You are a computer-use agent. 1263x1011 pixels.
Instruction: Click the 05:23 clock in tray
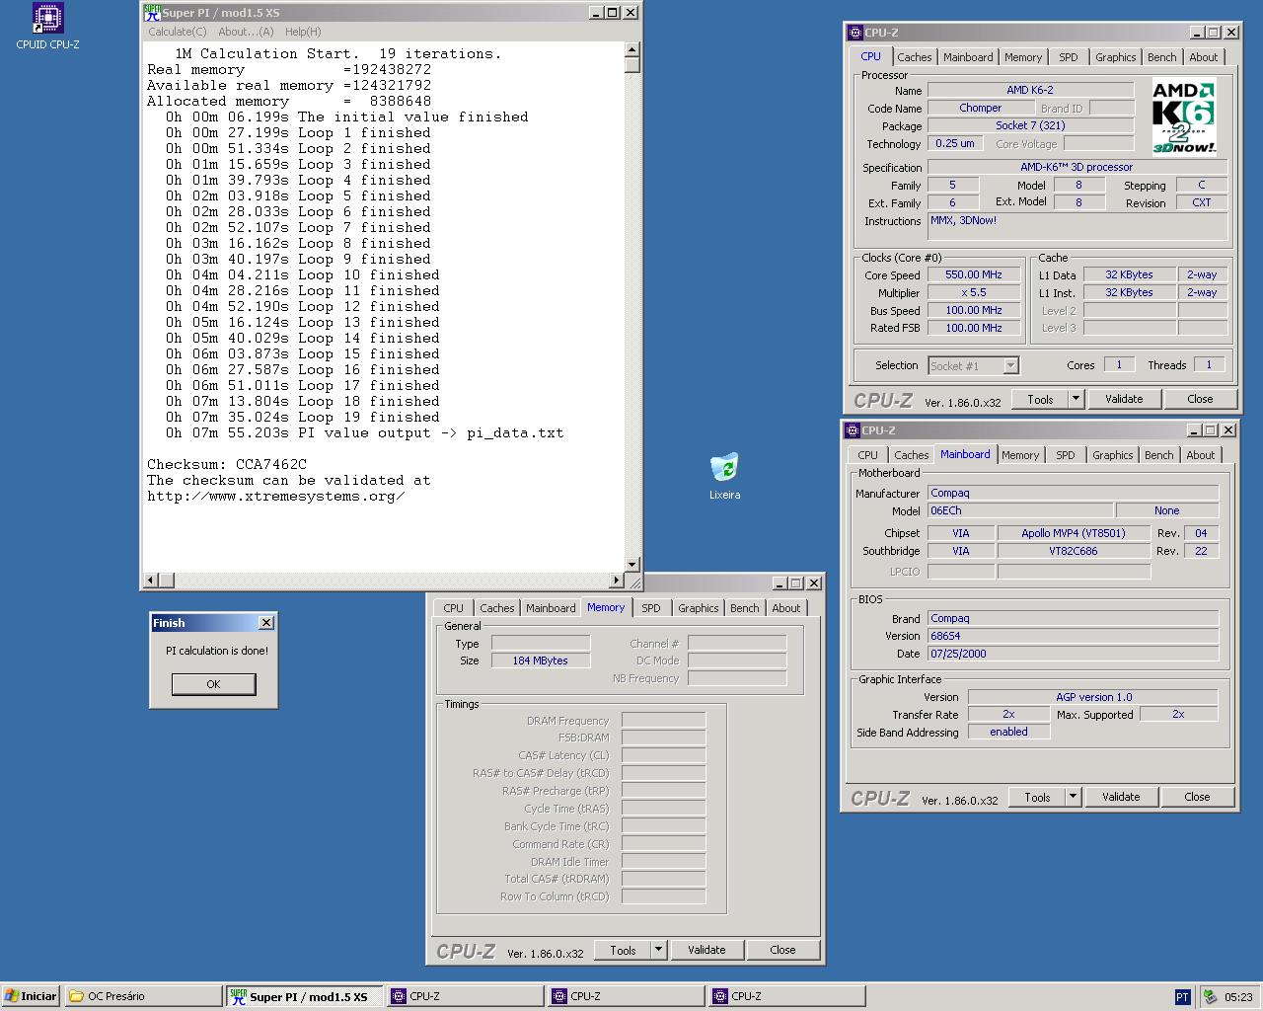(x=1238, y=997)
